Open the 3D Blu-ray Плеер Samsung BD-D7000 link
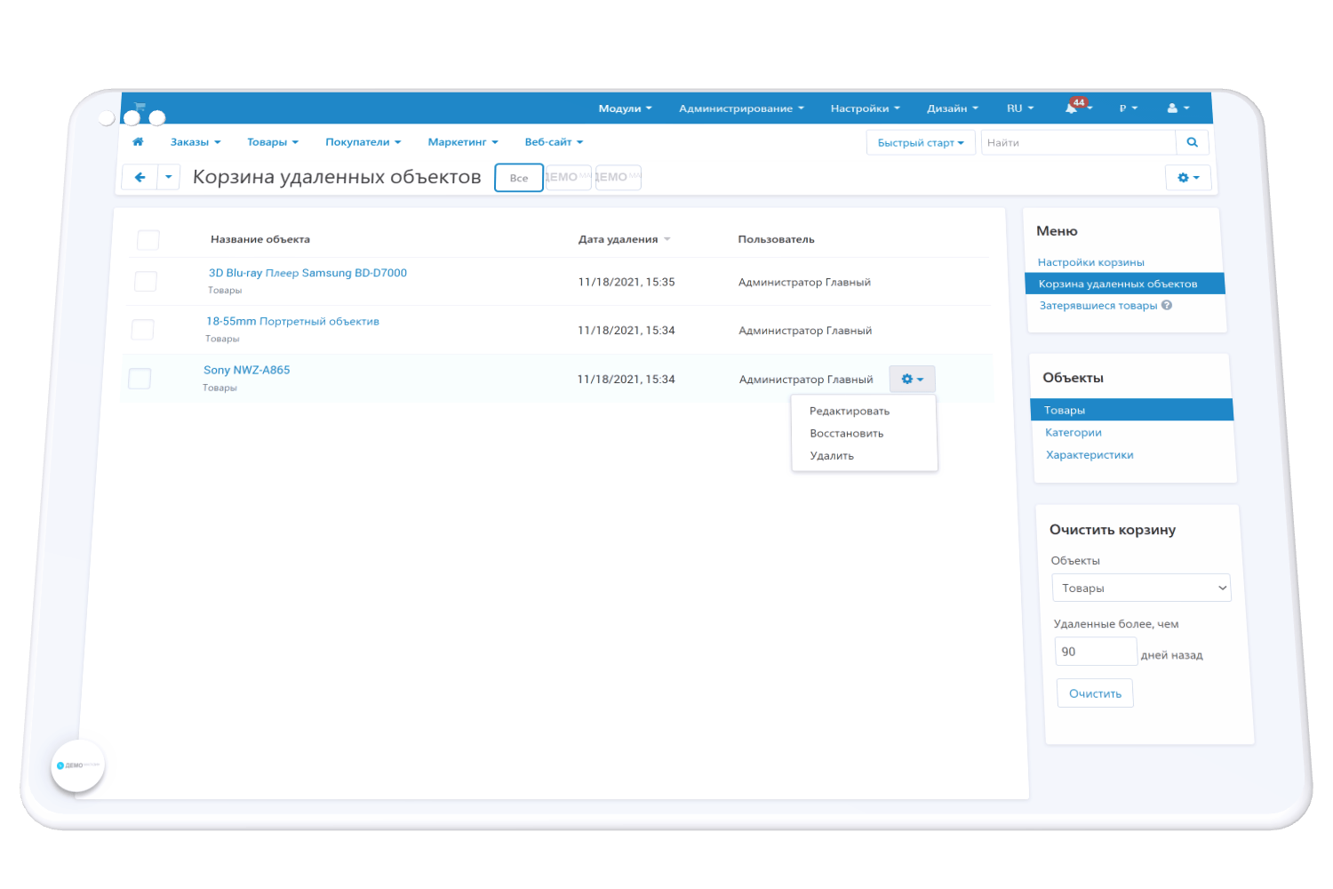The width and height of the screenshot is (1333, 889). coord(307,273)
